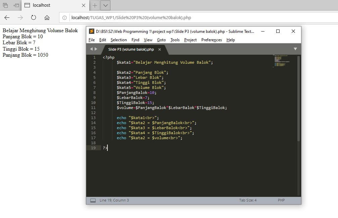Maximize the Sublime Text window
This screenshot has width=338, height=218.
coord(278,32)
